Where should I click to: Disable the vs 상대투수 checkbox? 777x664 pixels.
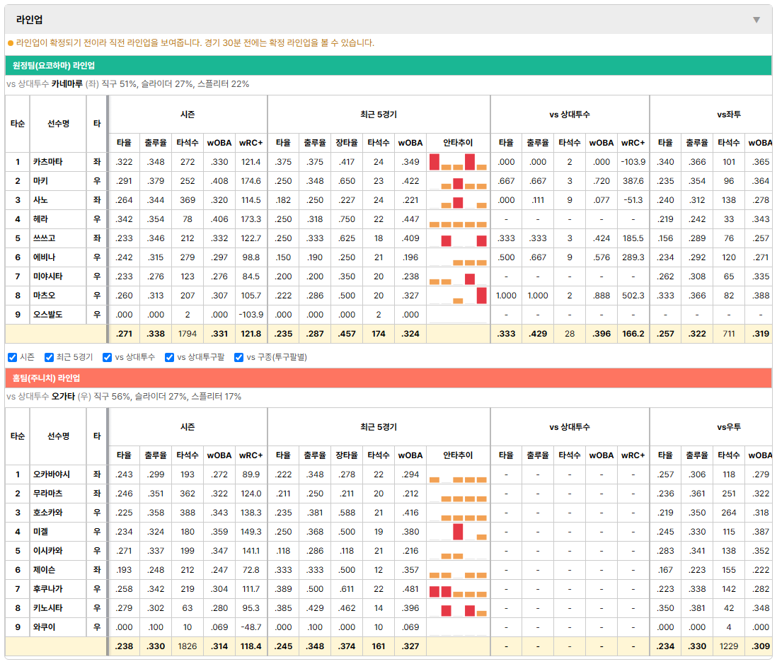coord(107,357)
